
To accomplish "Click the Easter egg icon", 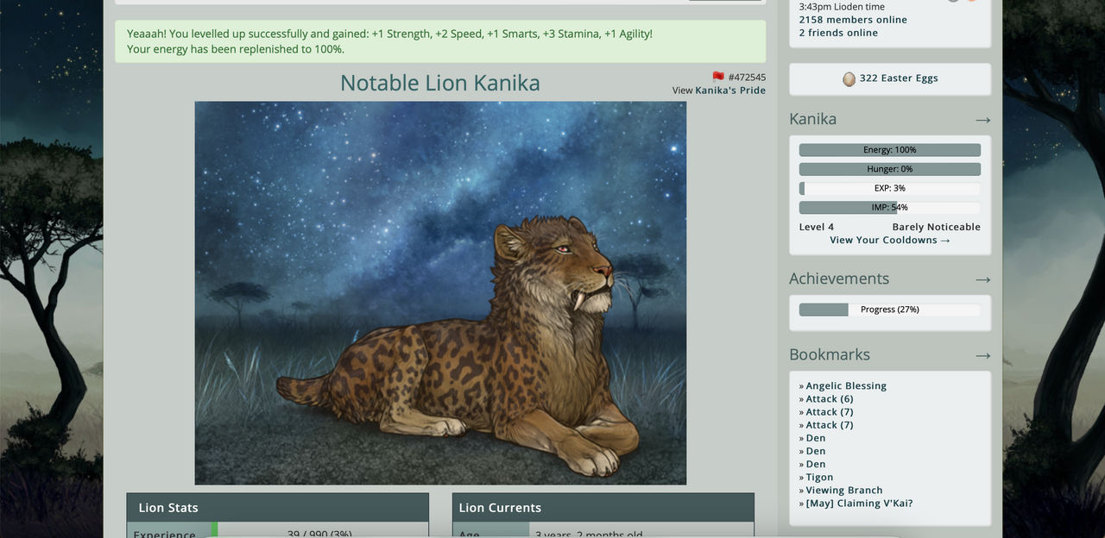I will pyautogui.click(x=849, y=78).
